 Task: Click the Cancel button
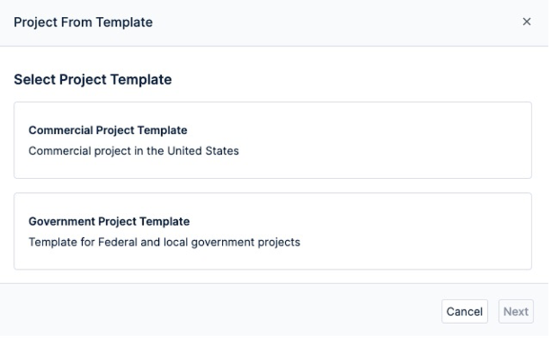tap(464, 312)
